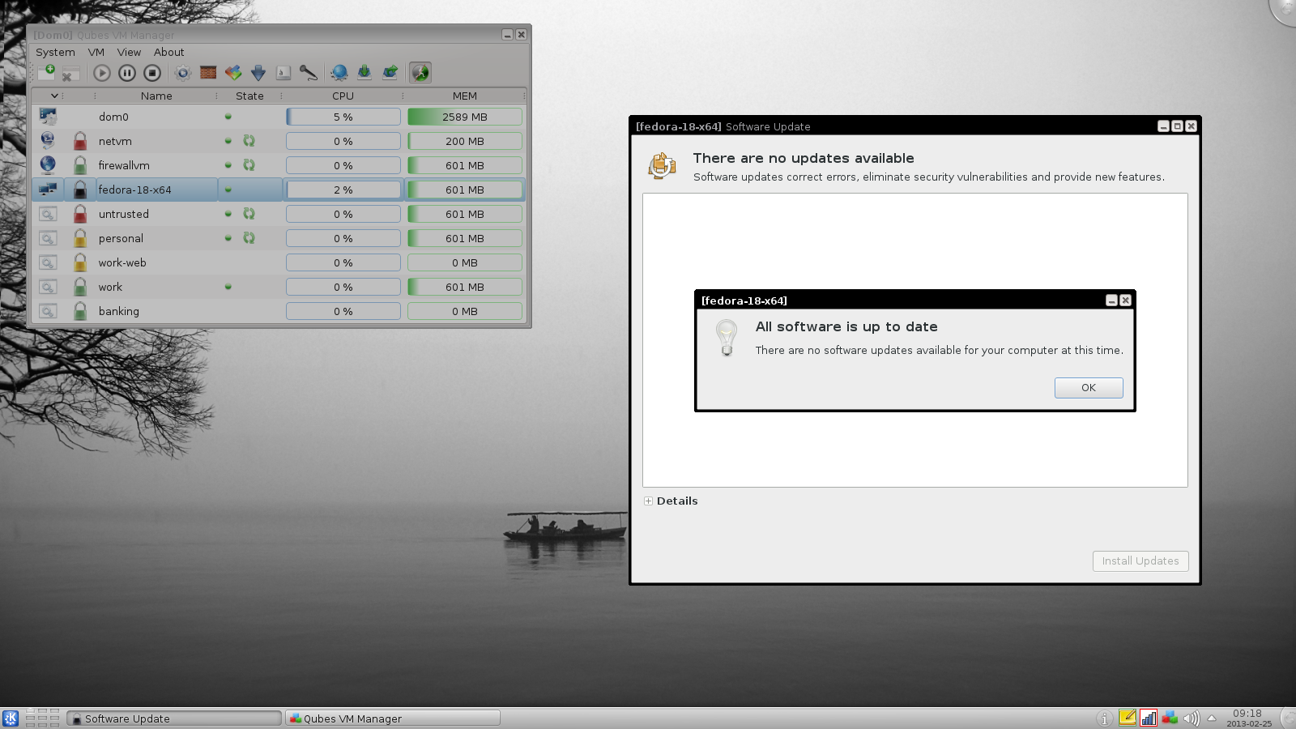The height and width of the screenshot is (729, 1296).
Task: Click the Install Updates button
Action: pyautogui.click(x=1140, y=561)
